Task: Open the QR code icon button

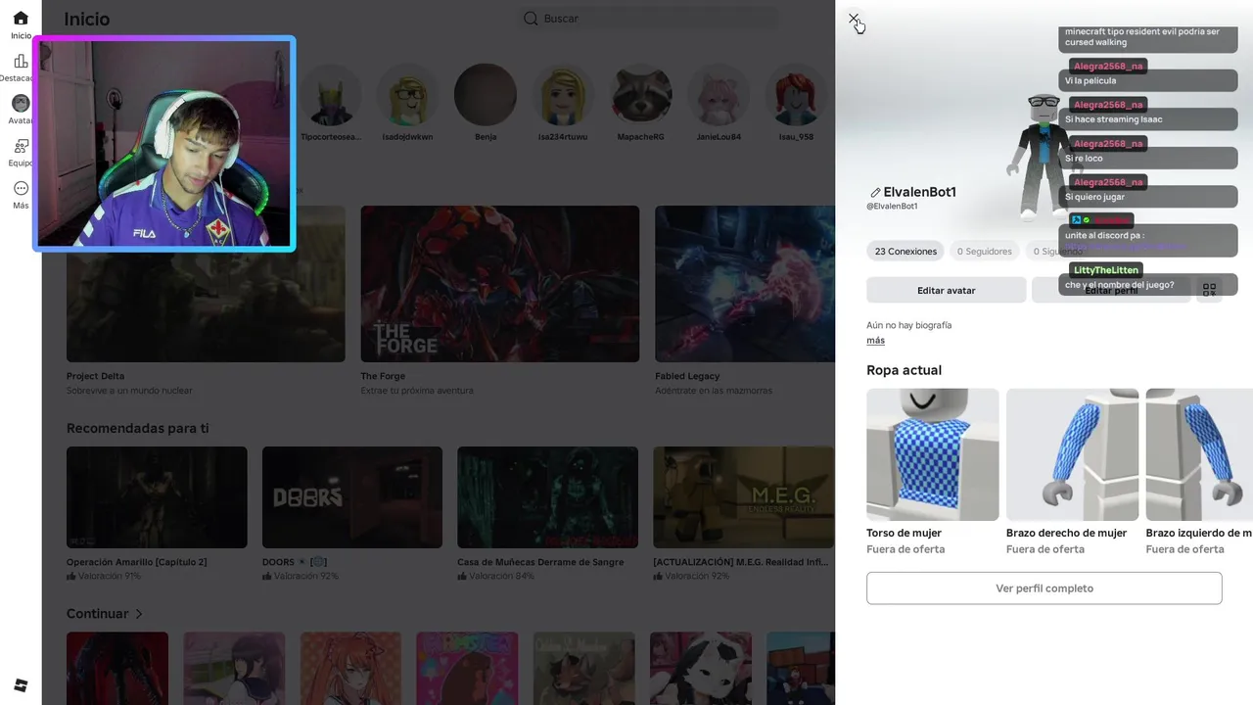Action: pyautogui.click(x=1210, y=290)
